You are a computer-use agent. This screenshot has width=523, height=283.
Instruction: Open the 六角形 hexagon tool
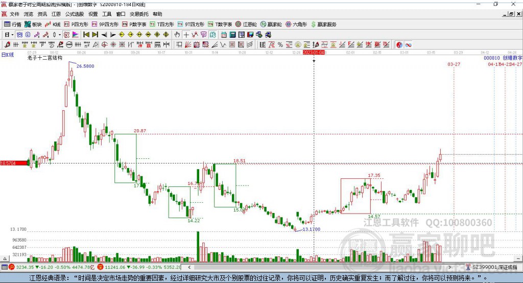296,25
